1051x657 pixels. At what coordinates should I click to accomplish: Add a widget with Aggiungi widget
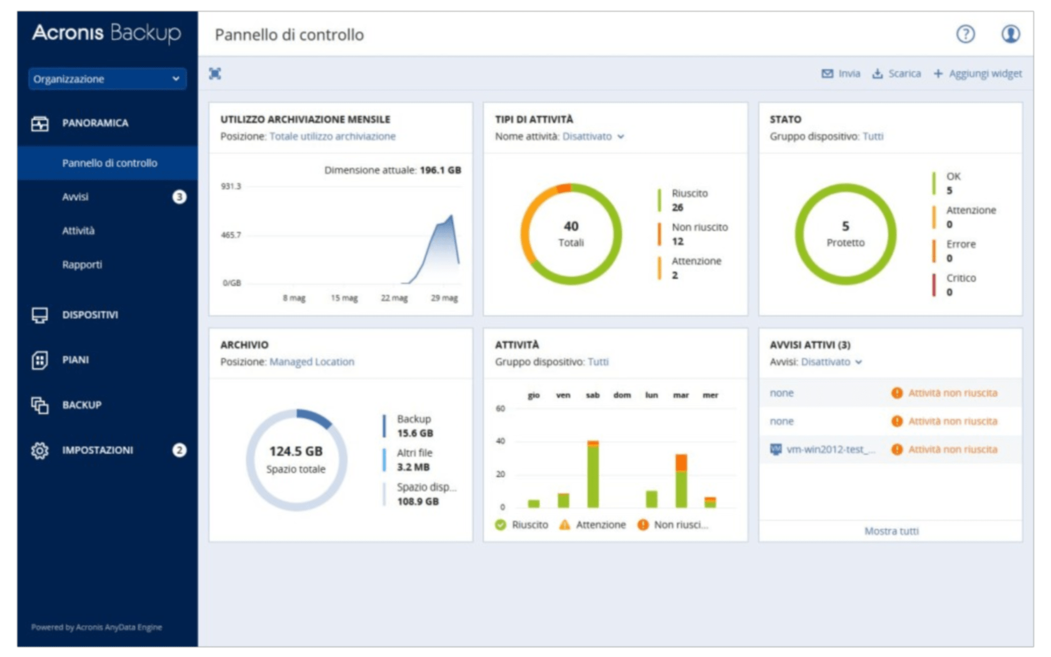click(977, 74)
